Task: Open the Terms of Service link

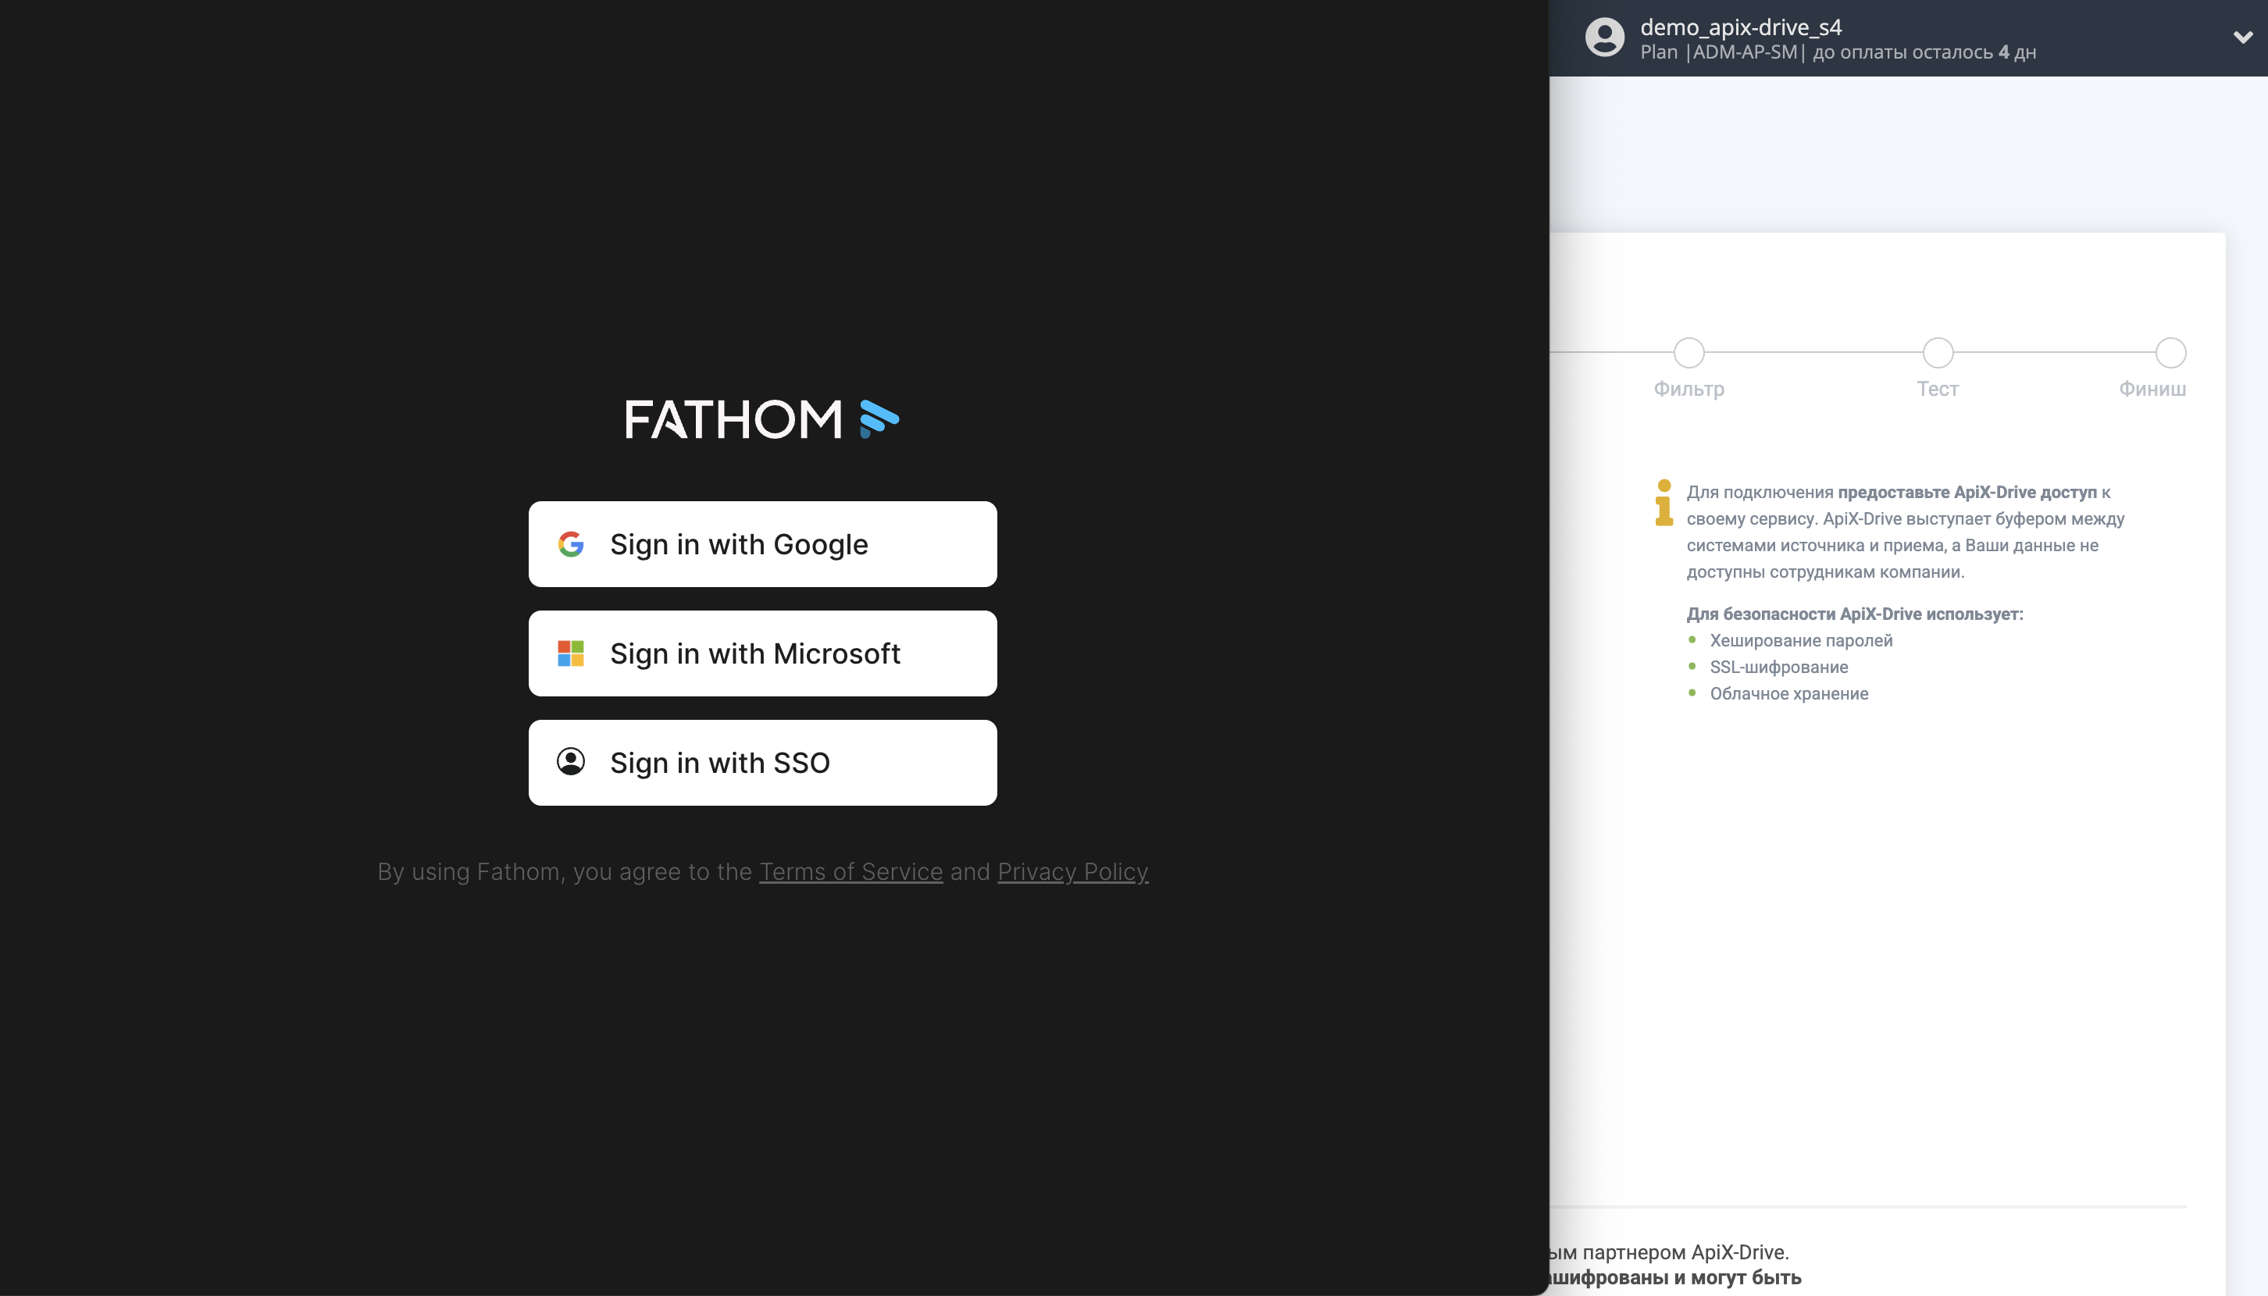Action: (850, 871)
